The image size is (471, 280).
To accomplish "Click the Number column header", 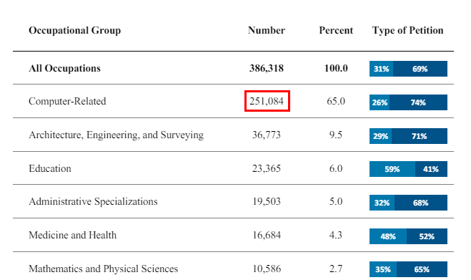I will pyautogui.click(x=267, y=30).
